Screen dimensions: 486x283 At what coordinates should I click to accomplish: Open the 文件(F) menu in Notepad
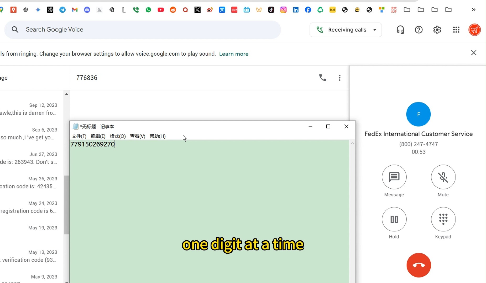click(x=79, y=136)
